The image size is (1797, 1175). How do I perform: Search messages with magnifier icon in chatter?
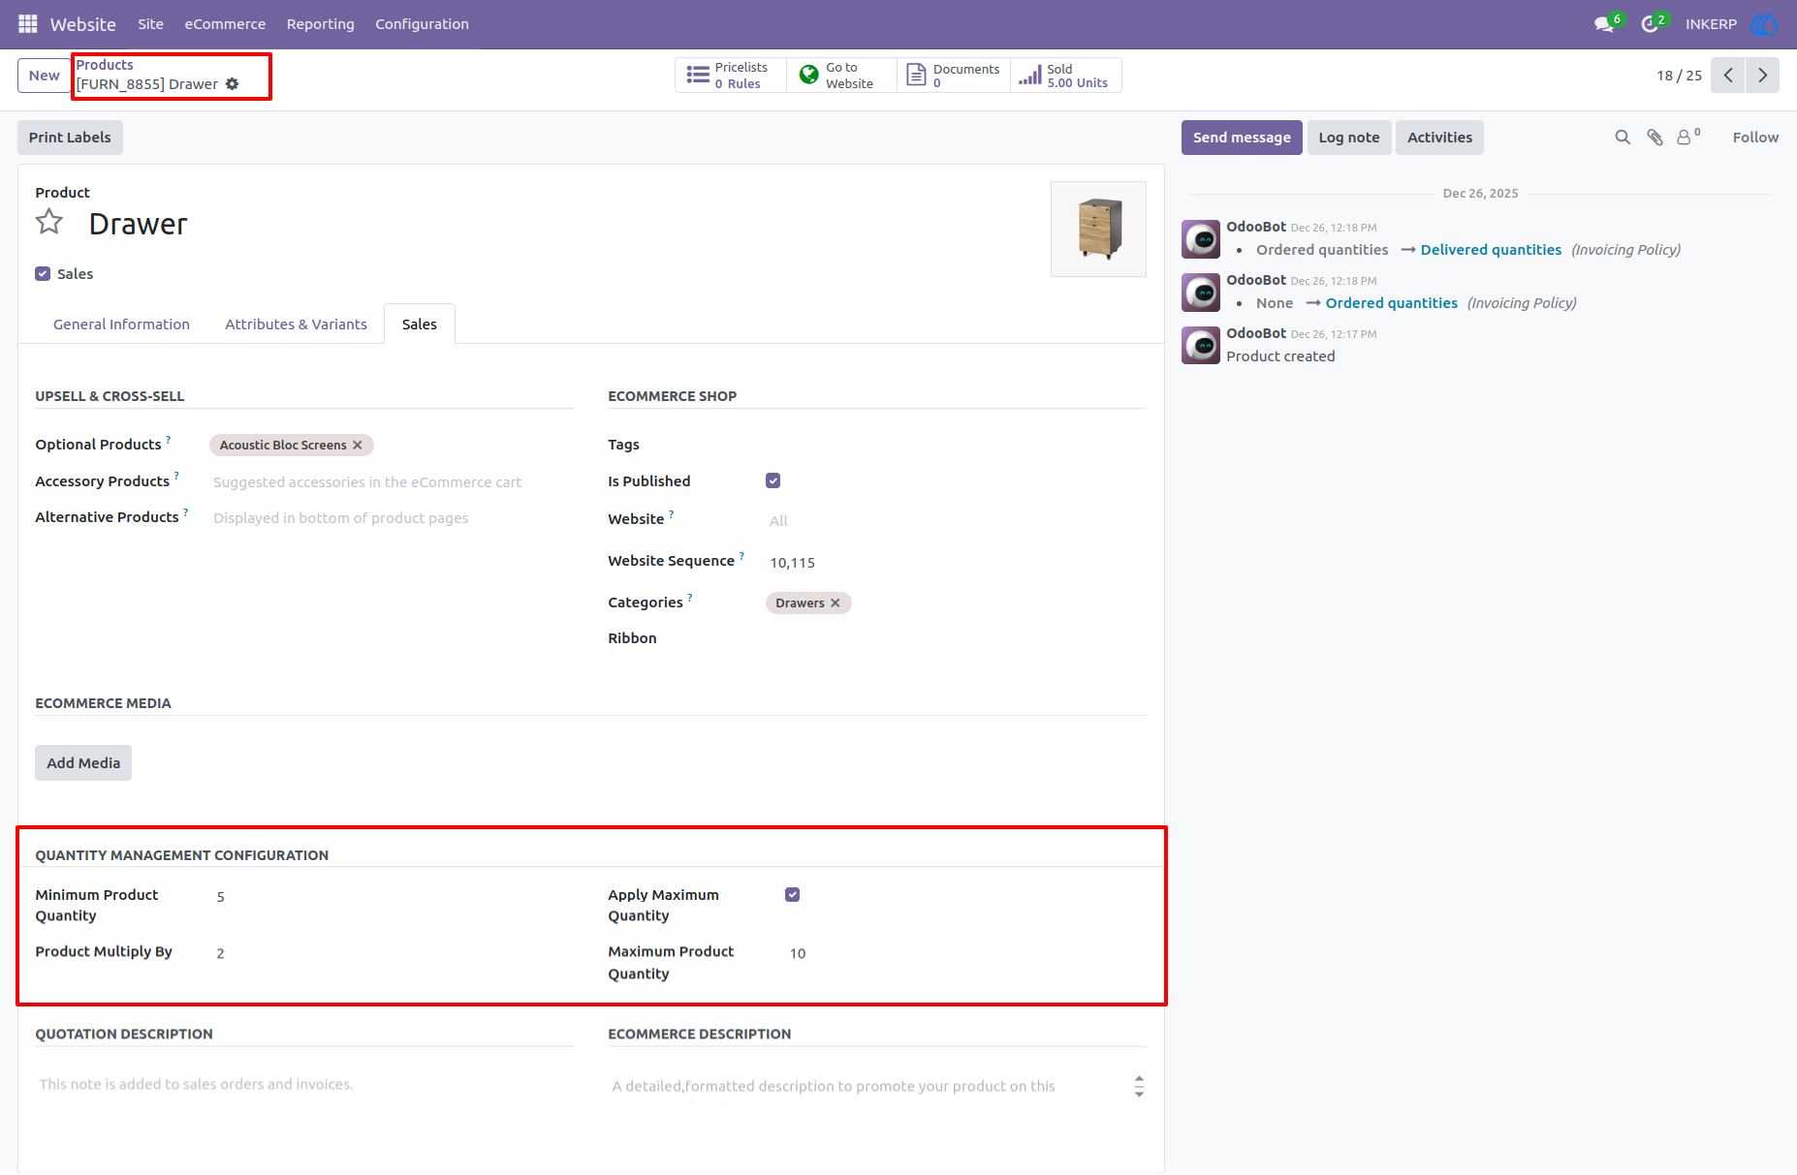click(x=1623, y=138)
